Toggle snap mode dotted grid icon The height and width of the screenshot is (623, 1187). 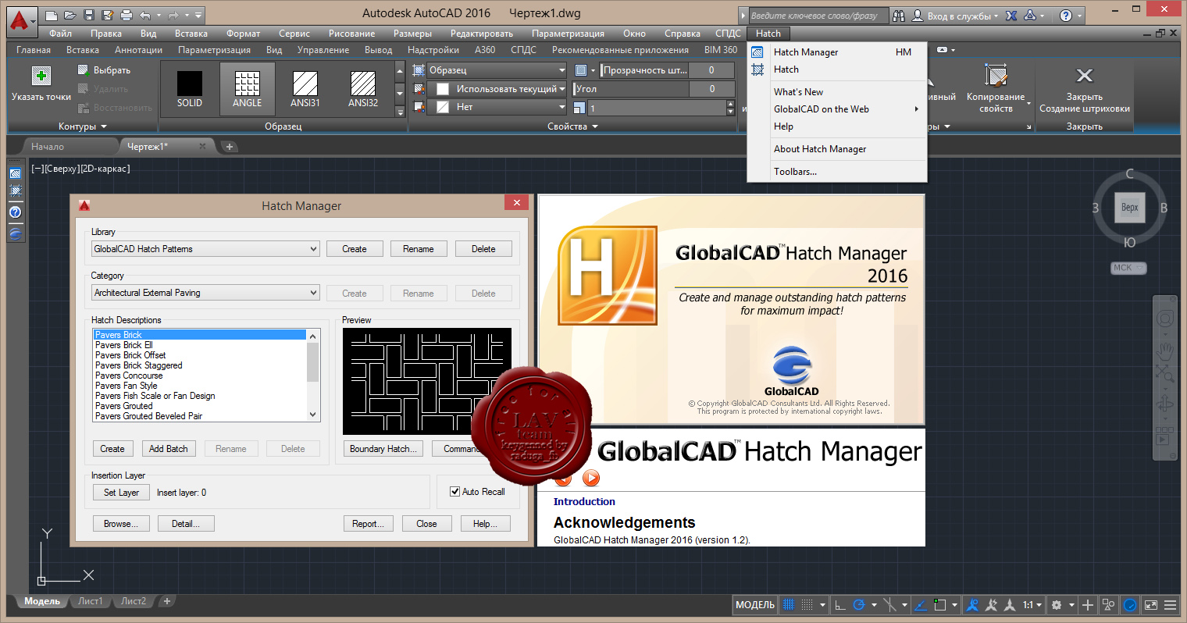click(807, 605)
